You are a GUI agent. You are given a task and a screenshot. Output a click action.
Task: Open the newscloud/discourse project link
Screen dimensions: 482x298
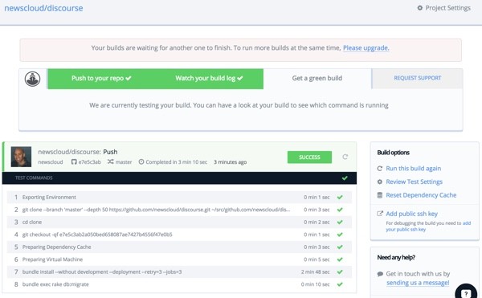coord(43,8)
